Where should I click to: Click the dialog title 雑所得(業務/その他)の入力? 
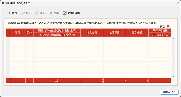tap(16, 3)
